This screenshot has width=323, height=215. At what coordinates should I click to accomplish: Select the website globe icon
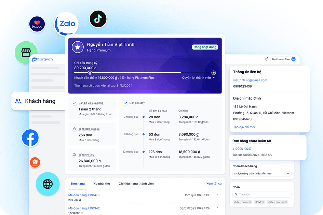tap(48, 184)
